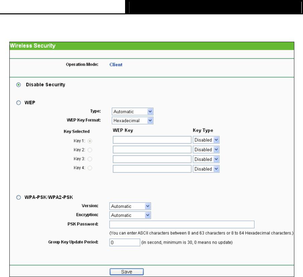
Task: Click the PSK Password label
Action: (83, 224)
